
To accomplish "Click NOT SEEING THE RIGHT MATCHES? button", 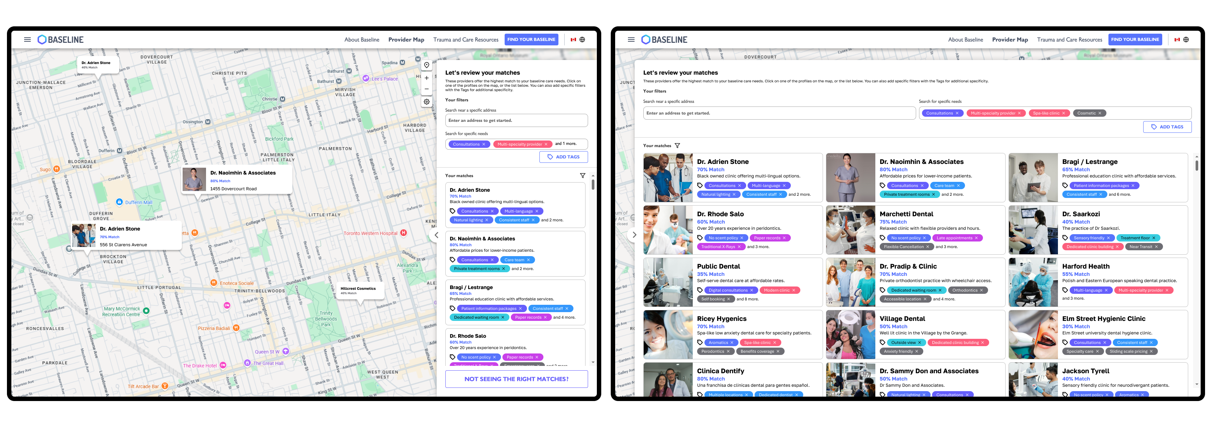I will point(516,379).
